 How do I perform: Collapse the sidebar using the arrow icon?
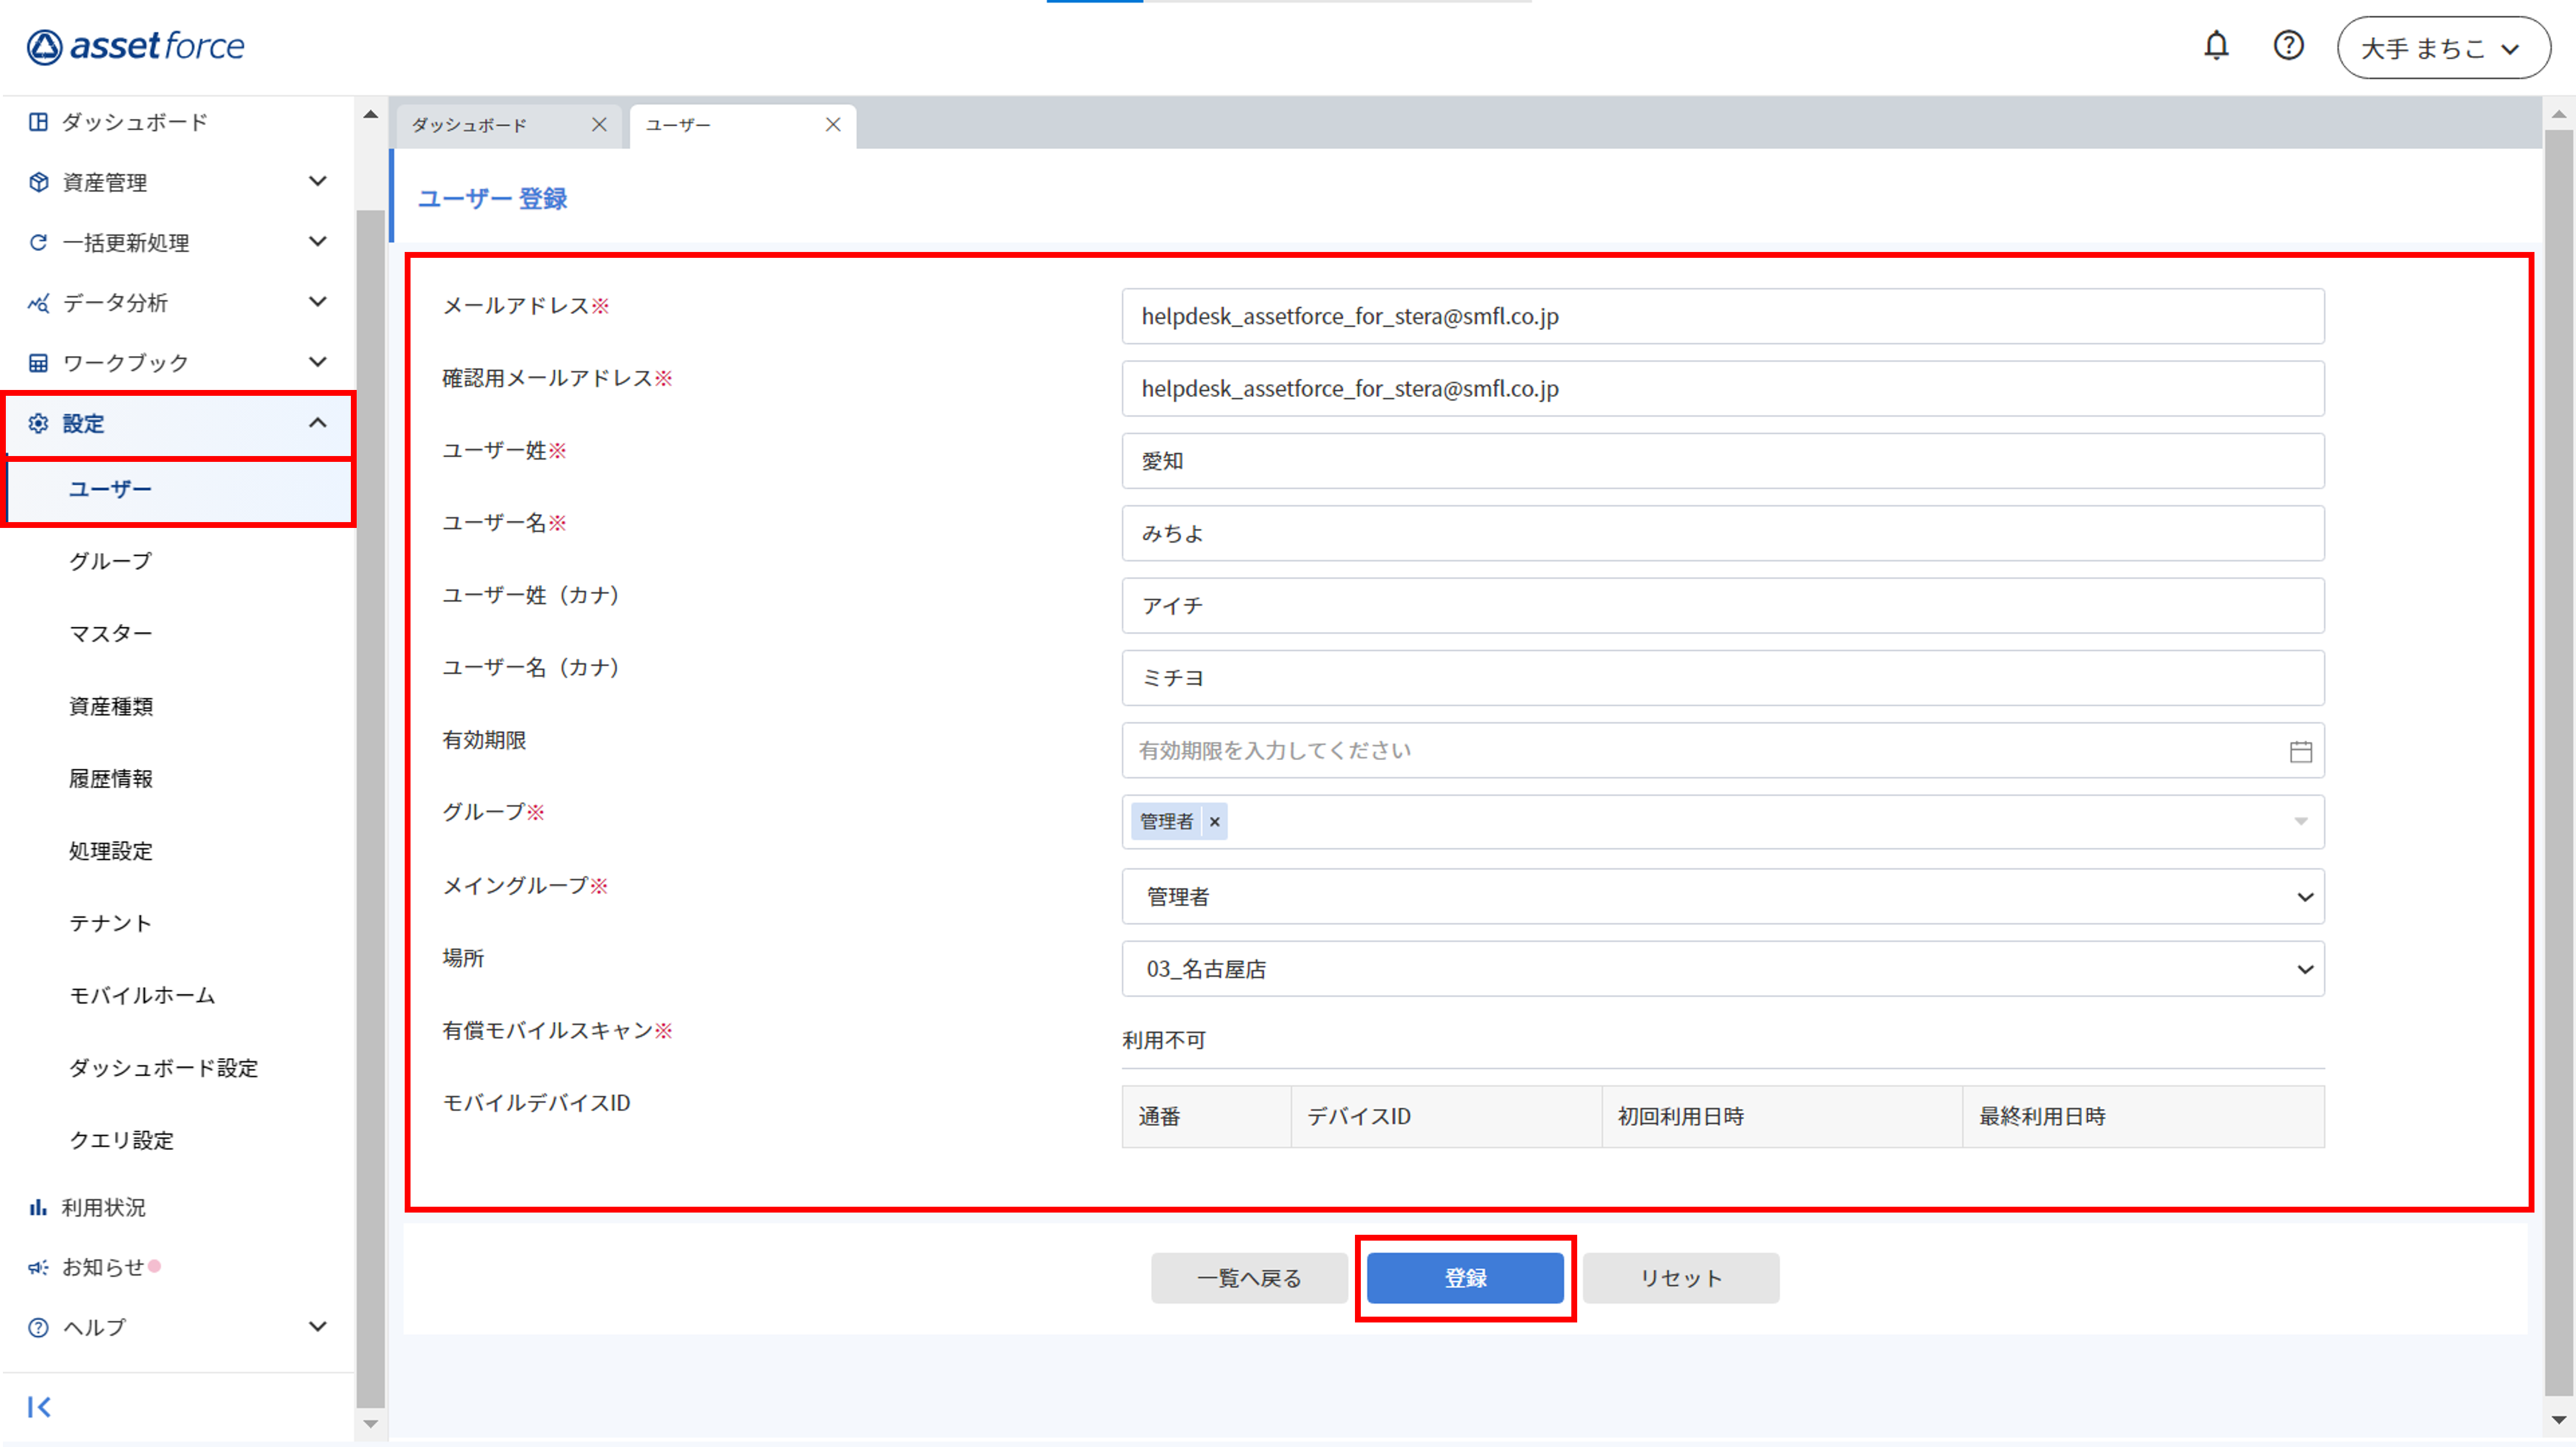pyautogui.click(x=39, y=1407)
